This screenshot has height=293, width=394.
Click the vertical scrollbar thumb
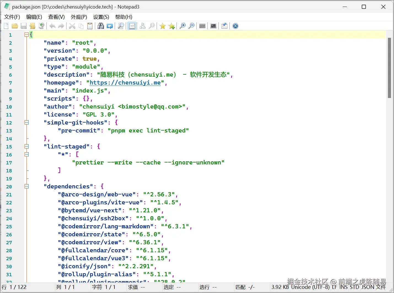coord(389,68)
